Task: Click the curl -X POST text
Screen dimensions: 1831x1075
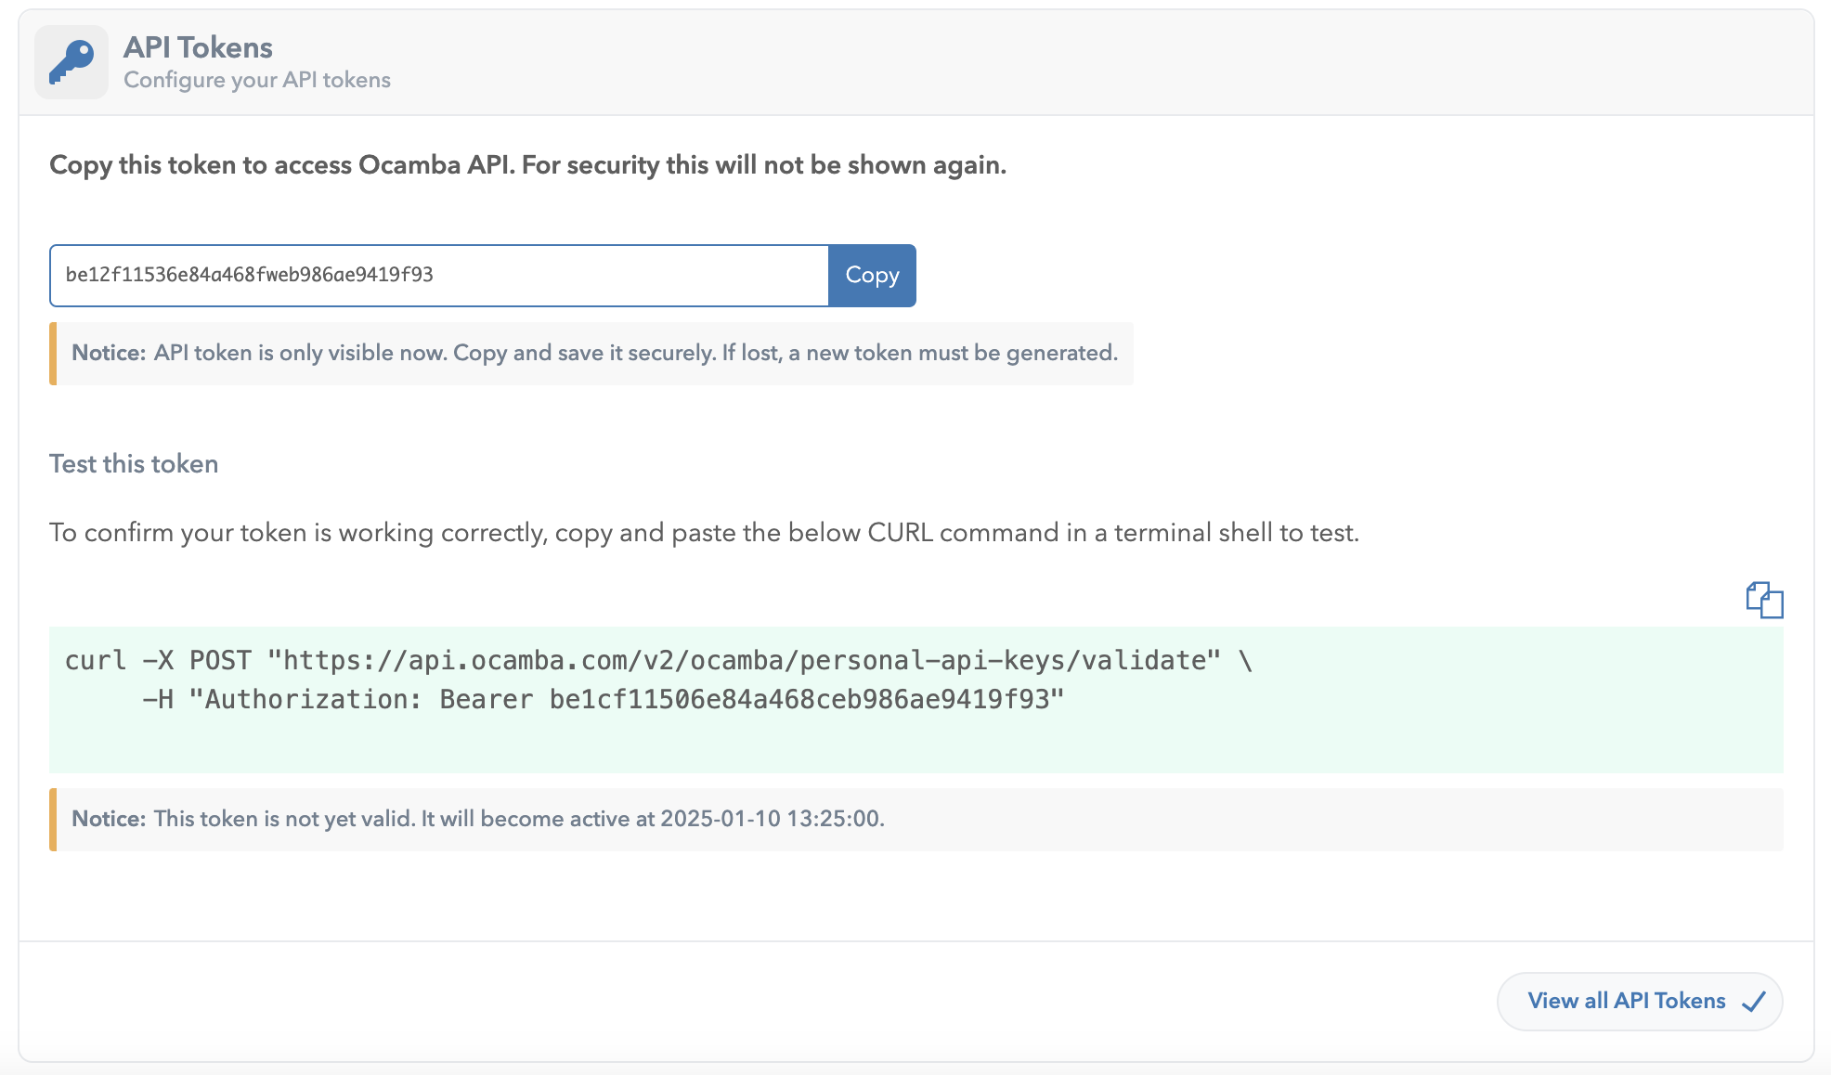Action: click(158, 661)
